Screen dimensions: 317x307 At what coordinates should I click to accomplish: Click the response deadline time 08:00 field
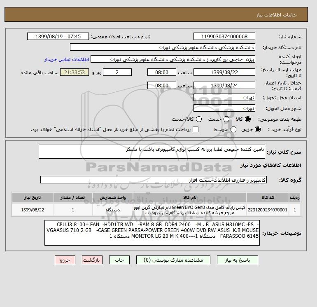click(162, 72)
